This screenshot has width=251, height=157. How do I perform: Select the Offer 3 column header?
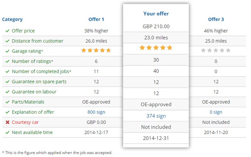[216, 19]
